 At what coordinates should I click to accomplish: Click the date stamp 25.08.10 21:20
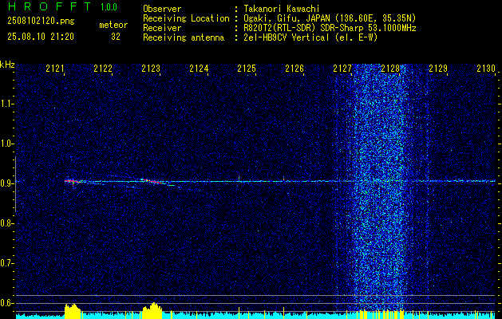[x=41, y=37]
